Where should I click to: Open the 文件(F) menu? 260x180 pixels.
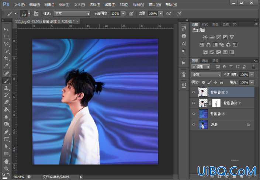pos(19,5)
